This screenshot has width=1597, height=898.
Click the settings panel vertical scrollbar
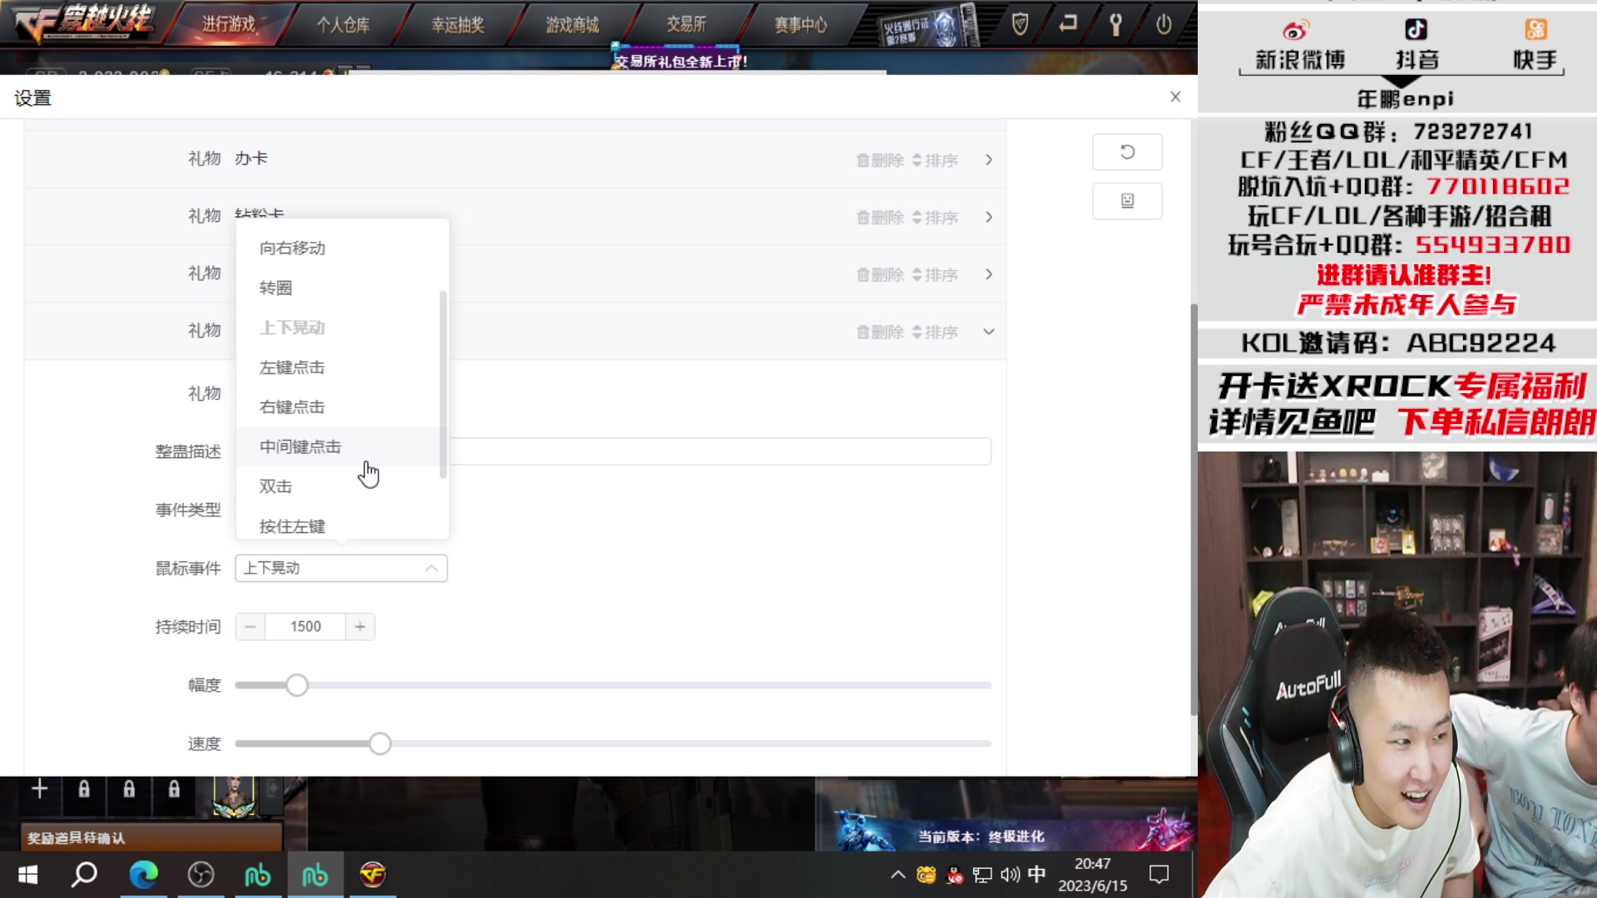(1194, 509)
